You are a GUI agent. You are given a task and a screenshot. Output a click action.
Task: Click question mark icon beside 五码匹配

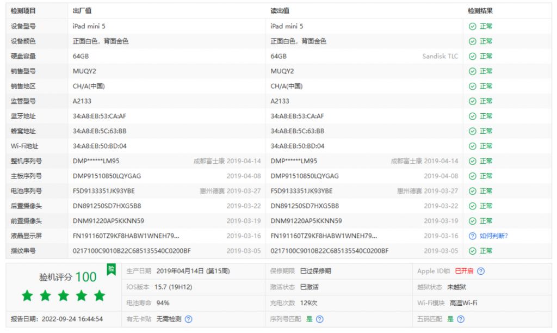coord(462,320)
